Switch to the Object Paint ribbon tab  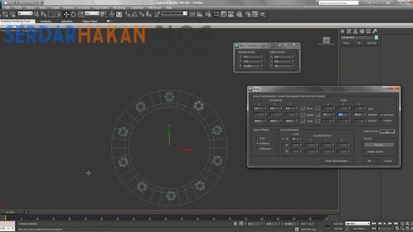pyautogui.click(x=90, y=21)
